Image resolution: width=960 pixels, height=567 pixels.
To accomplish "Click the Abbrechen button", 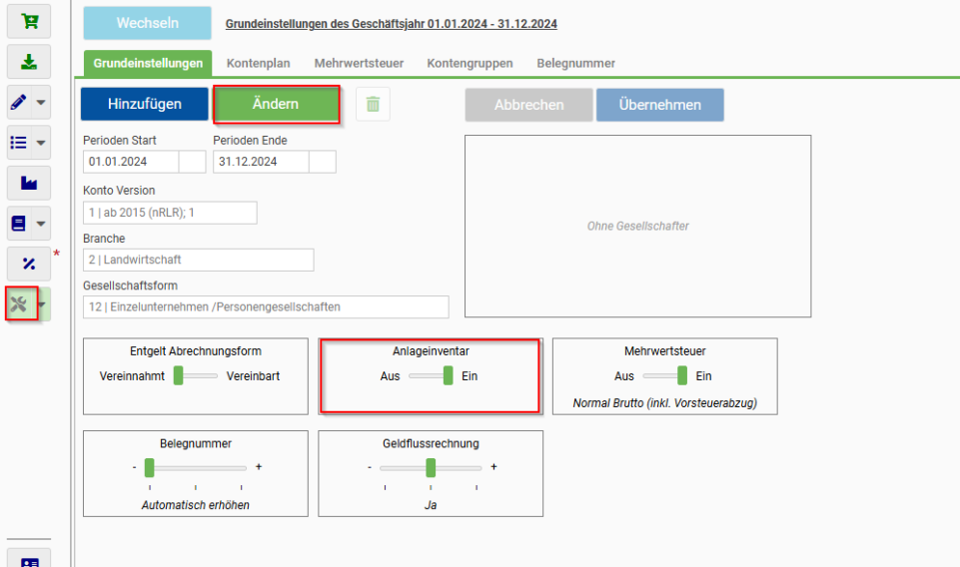I will pyautogui.click(x=529, y=105).
